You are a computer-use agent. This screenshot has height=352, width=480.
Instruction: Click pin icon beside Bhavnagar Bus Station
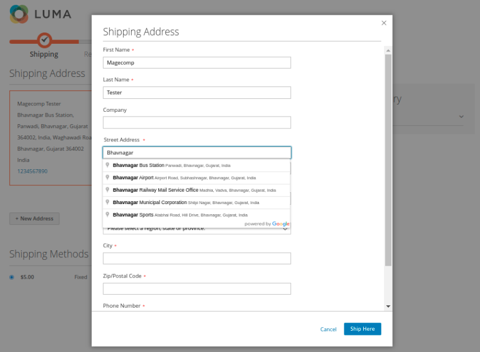click(107, 165)
